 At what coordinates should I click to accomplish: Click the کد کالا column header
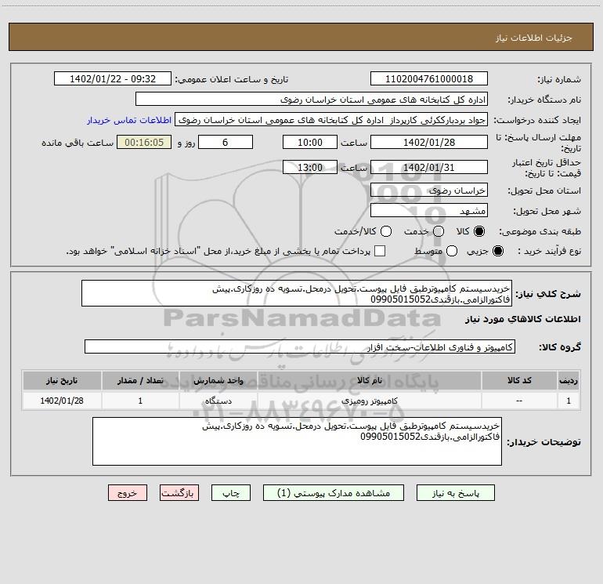pos(519,381)
